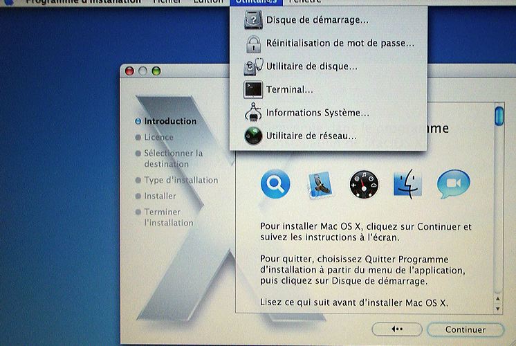Launch Utilitaire de disque… from menu
This screenshot has width=516, height=346.
pyautogui.click(x=328, y=66)
